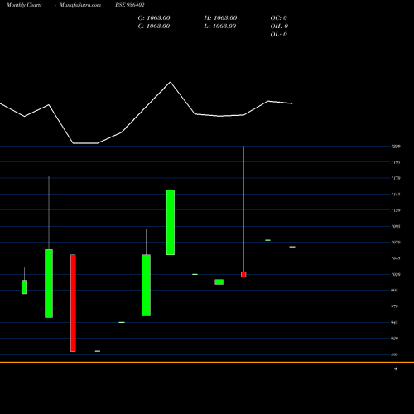Click the 'OL: 0' readout

point(279,35)
